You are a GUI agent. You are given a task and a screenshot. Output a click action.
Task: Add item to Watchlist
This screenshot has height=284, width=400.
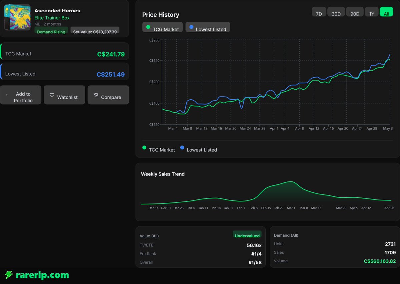point(64,95)
